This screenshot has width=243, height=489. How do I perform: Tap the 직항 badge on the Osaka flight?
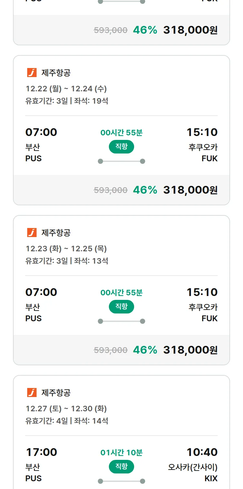121,467
